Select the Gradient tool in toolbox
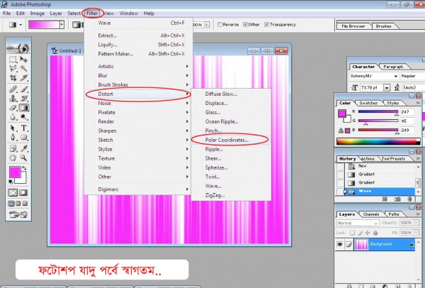The image size is (425, 288). tap(24, 108)
